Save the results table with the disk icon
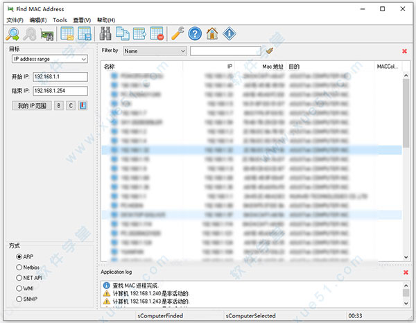 tap(85, 34)
